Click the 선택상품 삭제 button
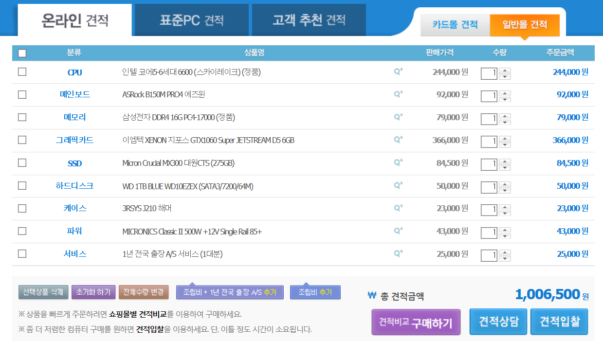 43,292
